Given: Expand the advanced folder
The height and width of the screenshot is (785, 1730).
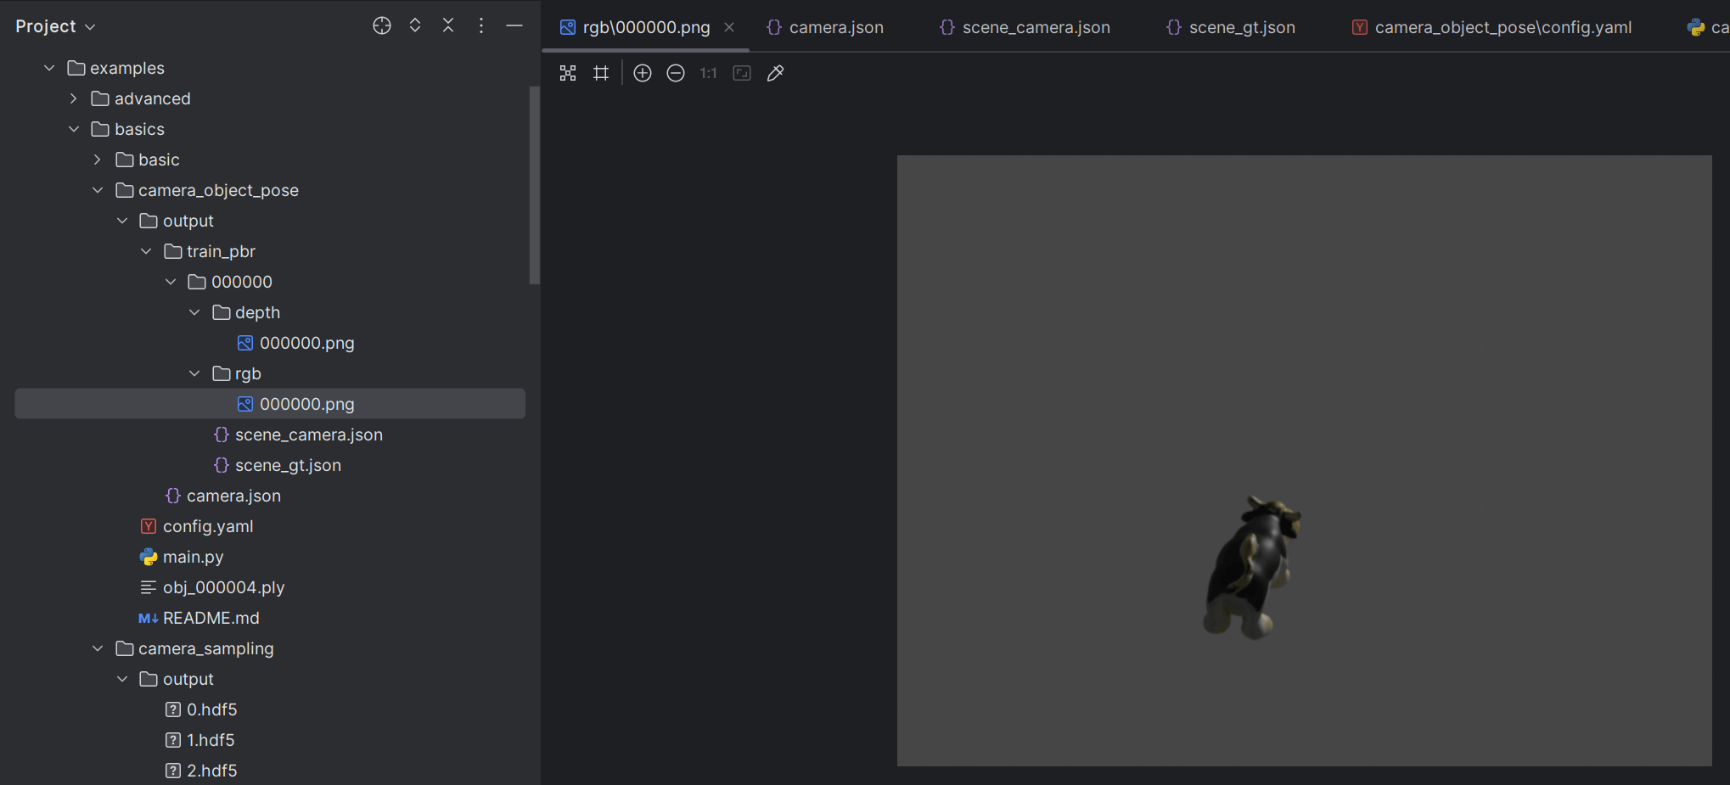Looking at the screenshot, I should click(x=74, y=99).
